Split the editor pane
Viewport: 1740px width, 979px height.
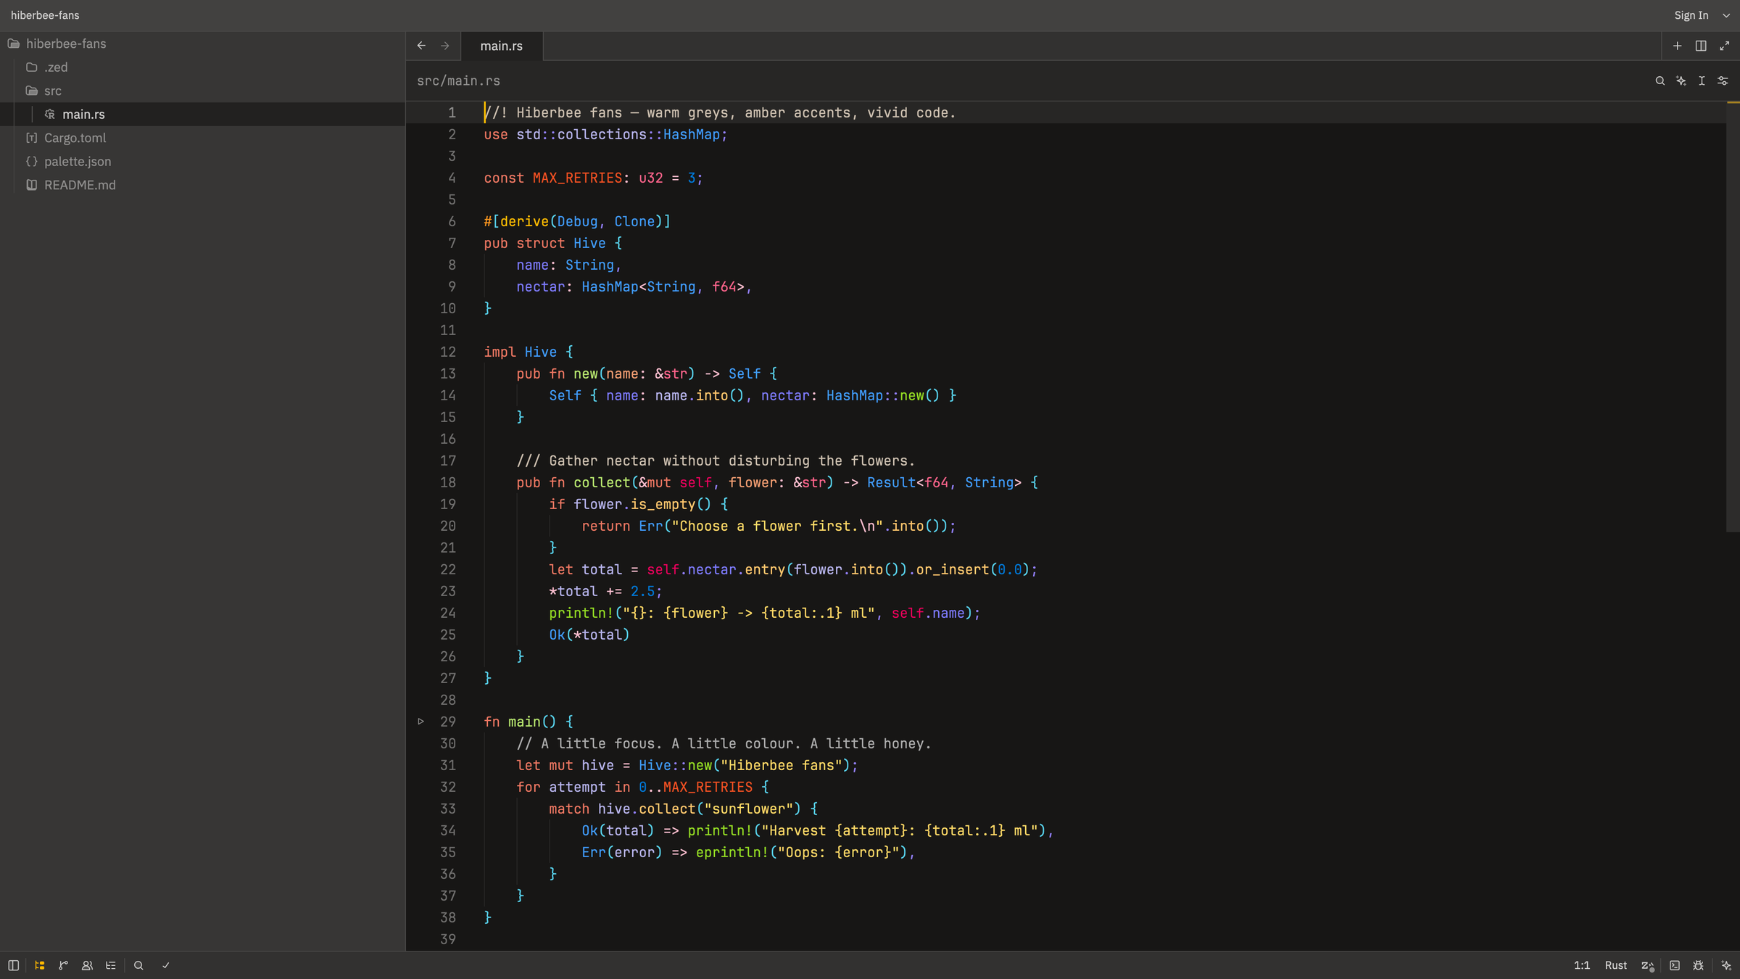click(1701, 46)
